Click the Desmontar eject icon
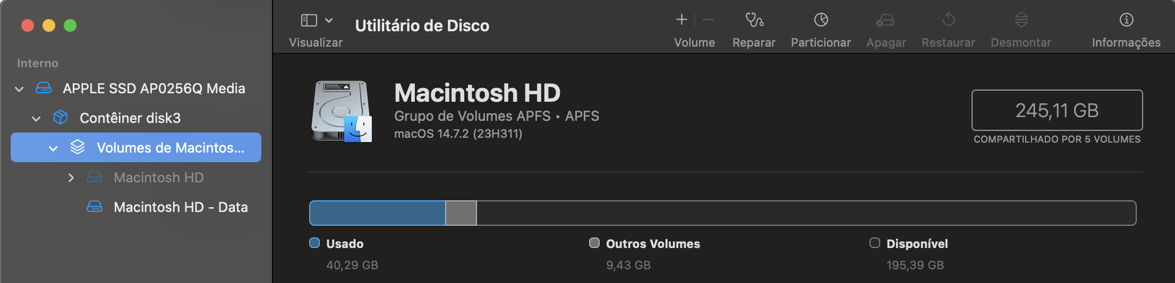1175x283 pixels. (1021, 20)
